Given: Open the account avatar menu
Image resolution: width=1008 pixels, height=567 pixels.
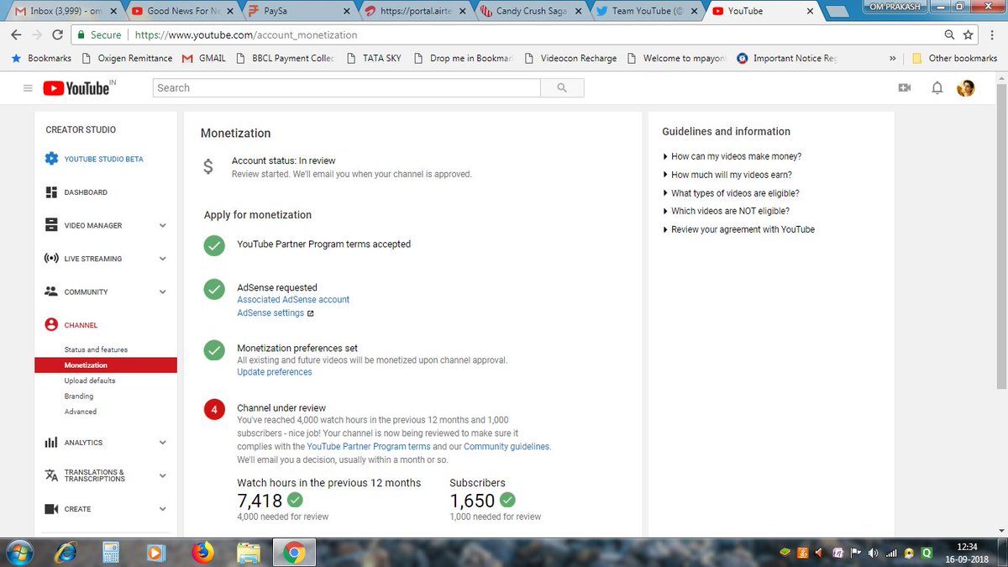Looking at the screenshot, I should point(966,87).
